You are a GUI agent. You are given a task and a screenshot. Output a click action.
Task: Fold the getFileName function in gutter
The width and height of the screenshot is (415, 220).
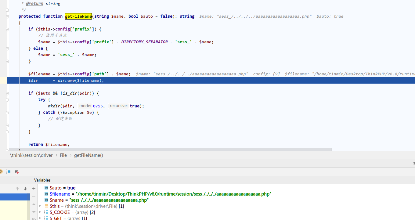7,16
